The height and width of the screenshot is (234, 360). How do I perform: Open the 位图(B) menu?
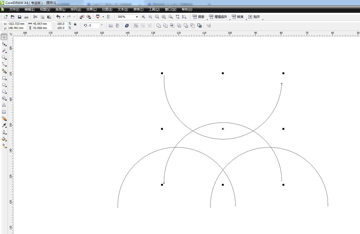pos(107,9)
